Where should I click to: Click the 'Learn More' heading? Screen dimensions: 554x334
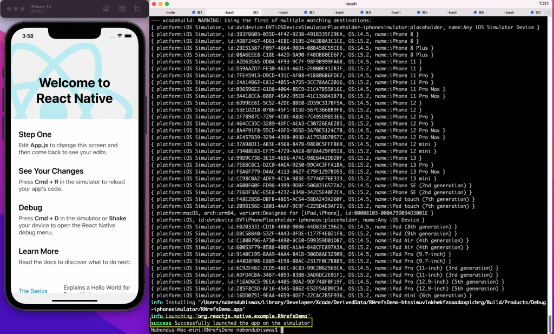point(38,251)
